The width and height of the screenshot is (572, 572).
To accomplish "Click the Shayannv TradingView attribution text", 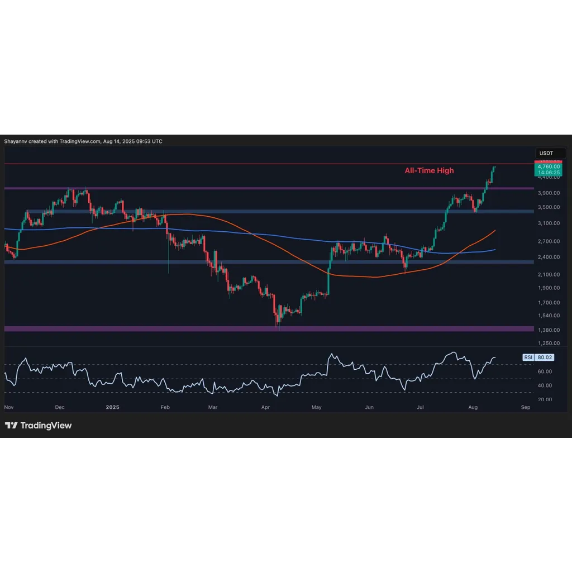I will tap(83, 141).
